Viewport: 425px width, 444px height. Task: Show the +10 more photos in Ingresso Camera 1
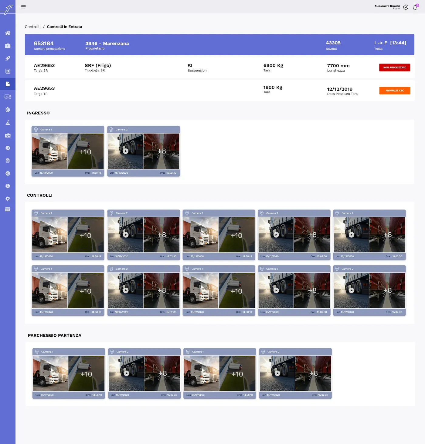(x=86, y=151)
